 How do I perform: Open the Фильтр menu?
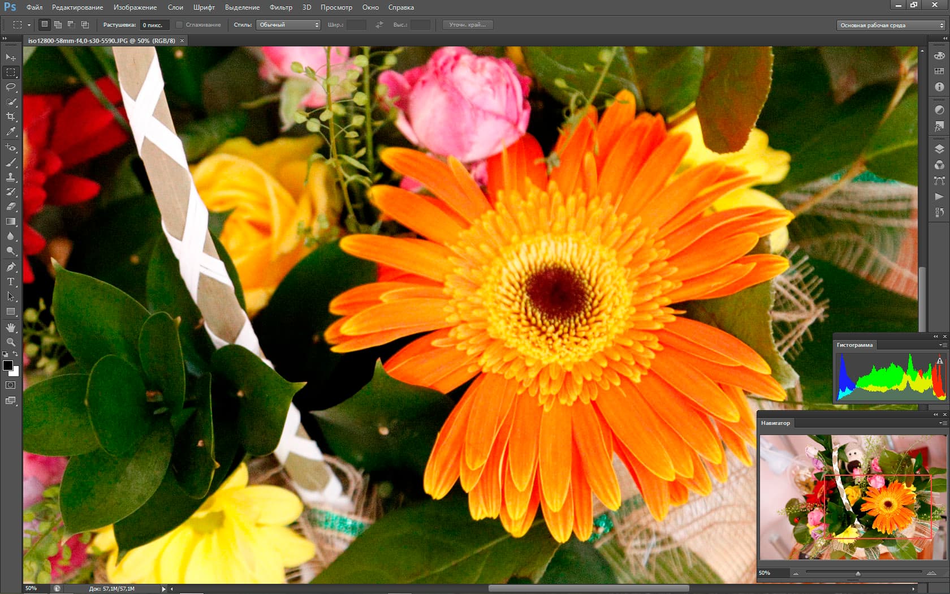[x=280, y=7]
